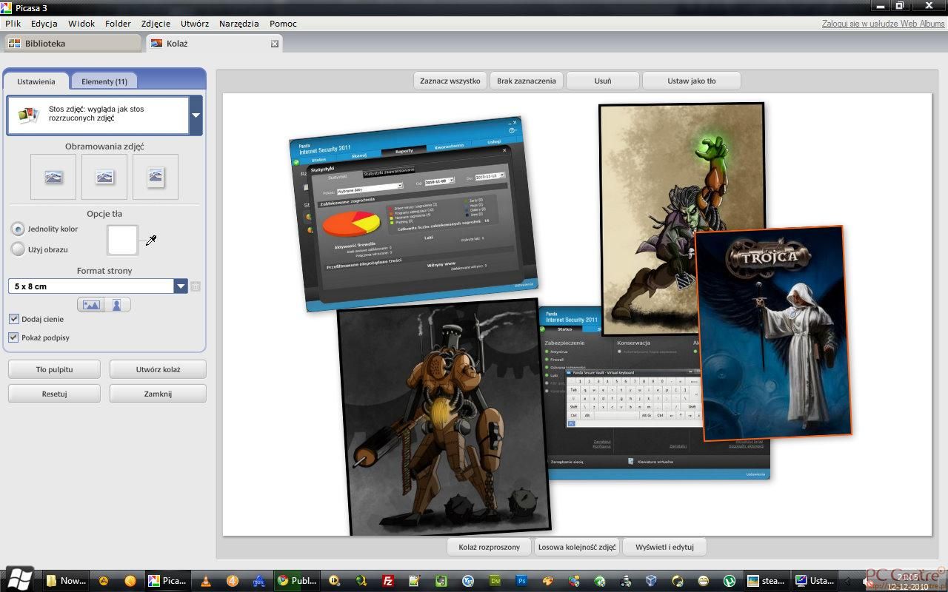Select the Jednolity kolor radio button
The width and height of the screenshot is (948, 592).
click(18, 229)
